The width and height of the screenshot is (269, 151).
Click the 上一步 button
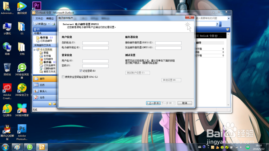pyautogui.click(x=153, y=103)
